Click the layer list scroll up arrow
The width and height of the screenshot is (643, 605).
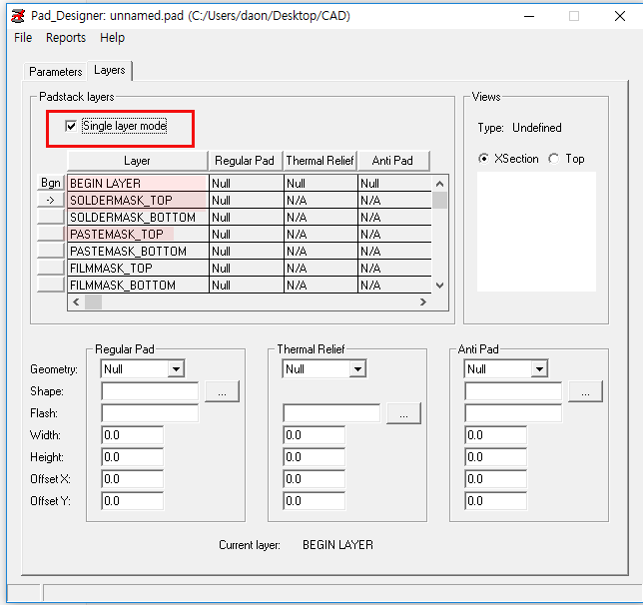pos(439,184)
